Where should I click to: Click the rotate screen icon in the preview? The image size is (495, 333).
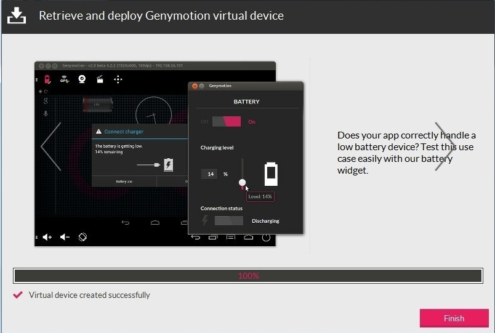[x=82, y=237]
